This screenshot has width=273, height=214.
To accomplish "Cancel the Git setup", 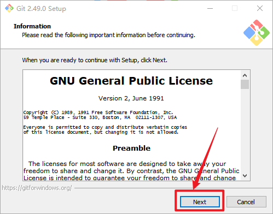I will click(x=246, y=201).
